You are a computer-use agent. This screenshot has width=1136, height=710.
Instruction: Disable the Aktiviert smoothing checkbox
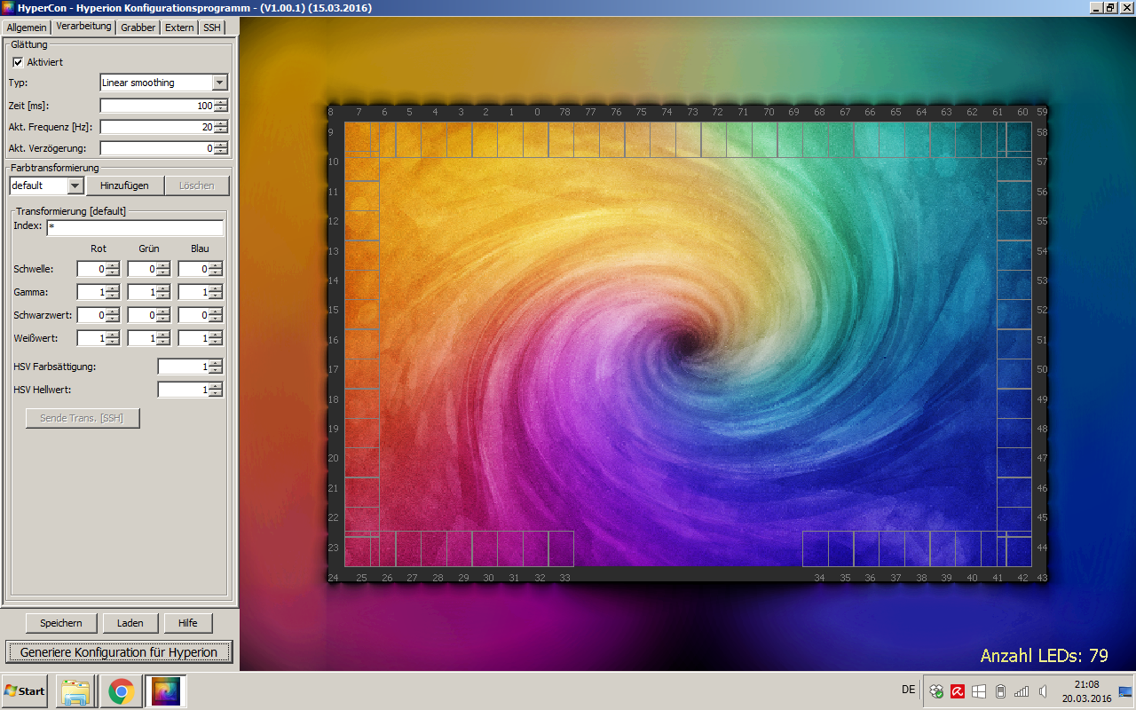[18, 62]
